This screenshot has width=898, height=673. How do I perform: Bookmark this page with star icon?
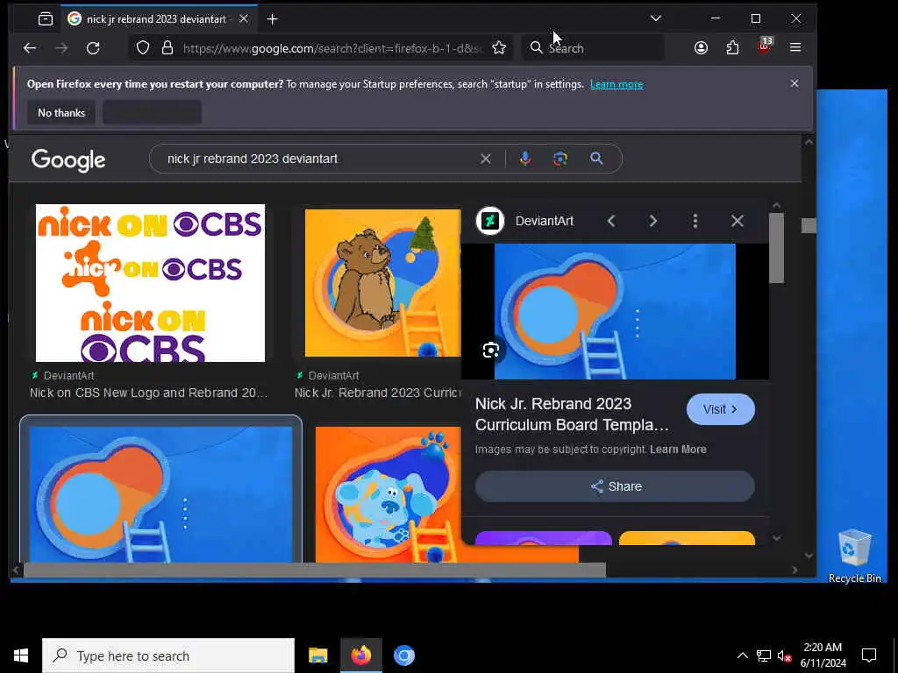(499, 48)
